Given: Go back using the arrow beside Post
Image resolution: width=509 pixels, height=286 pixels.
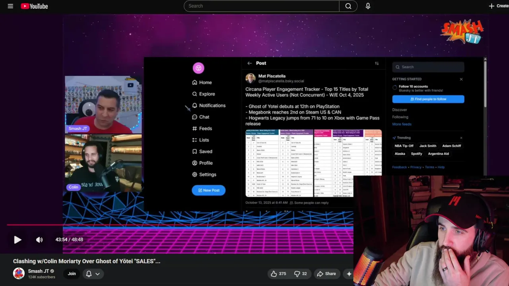Looking at the screenshot, I should [249, 63].
